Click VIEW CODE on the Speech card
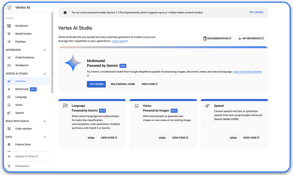The image size is (293, 175). [251, 138]
